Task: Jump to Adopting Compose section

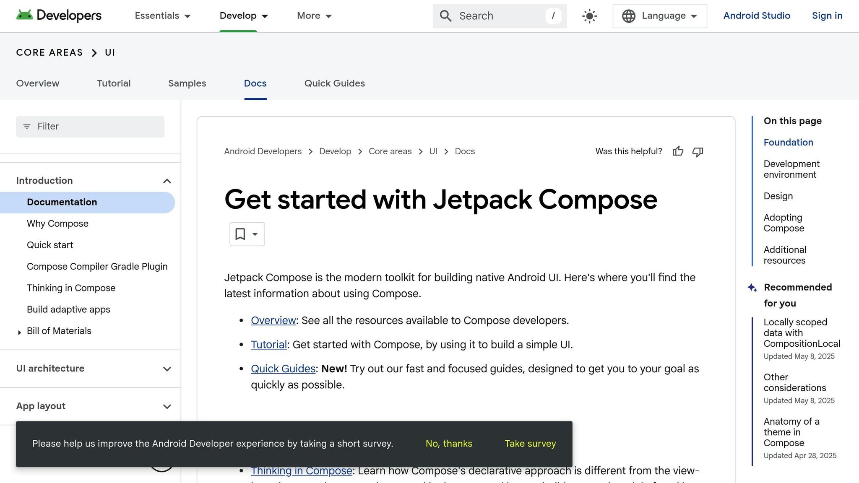Action: (784, 223)
